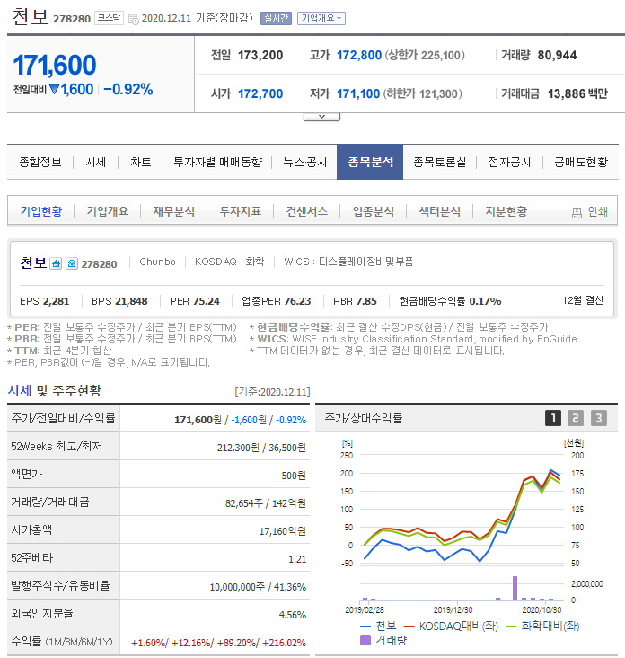
Task: Open the 기업개요 dropdown at top
Action: click(x=321, y=19)
